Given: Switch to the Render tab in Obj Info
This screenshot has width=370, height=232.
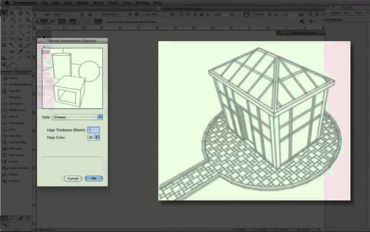Looking at the screenshot, I should coord(358,13).
